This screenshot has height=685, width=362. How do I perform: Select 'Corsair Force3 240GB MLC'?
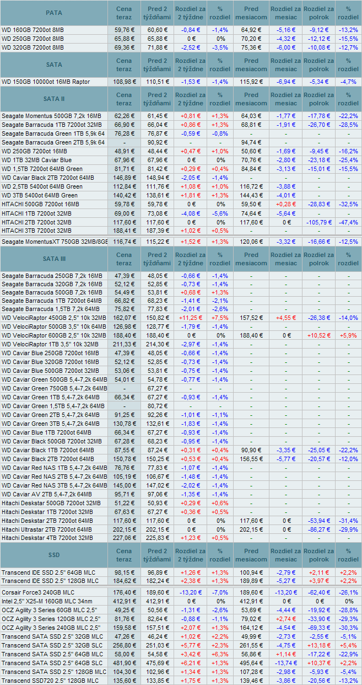(x=38, y=592)
